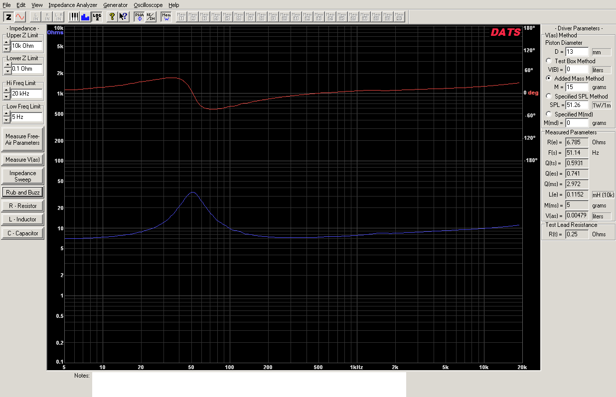Click Measure Free-Air Parameters button

[22, 139]
